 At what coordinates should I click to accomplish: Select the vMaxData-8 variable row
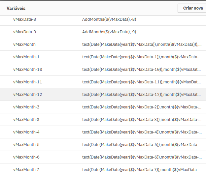click(x=25, y=19)
